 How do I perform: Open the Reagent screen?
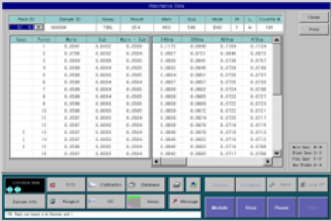(66, 202)
